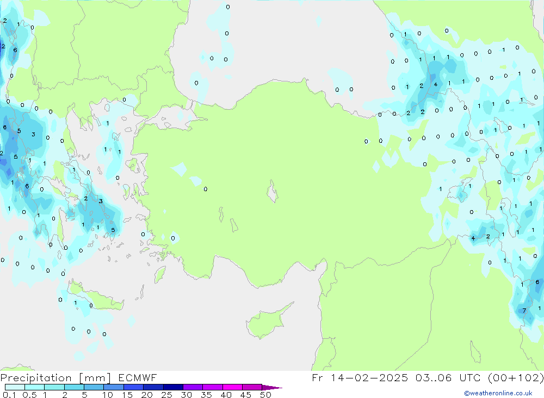Click the 0.5 to 1 mm legend swatch

[x=34, y=387]
